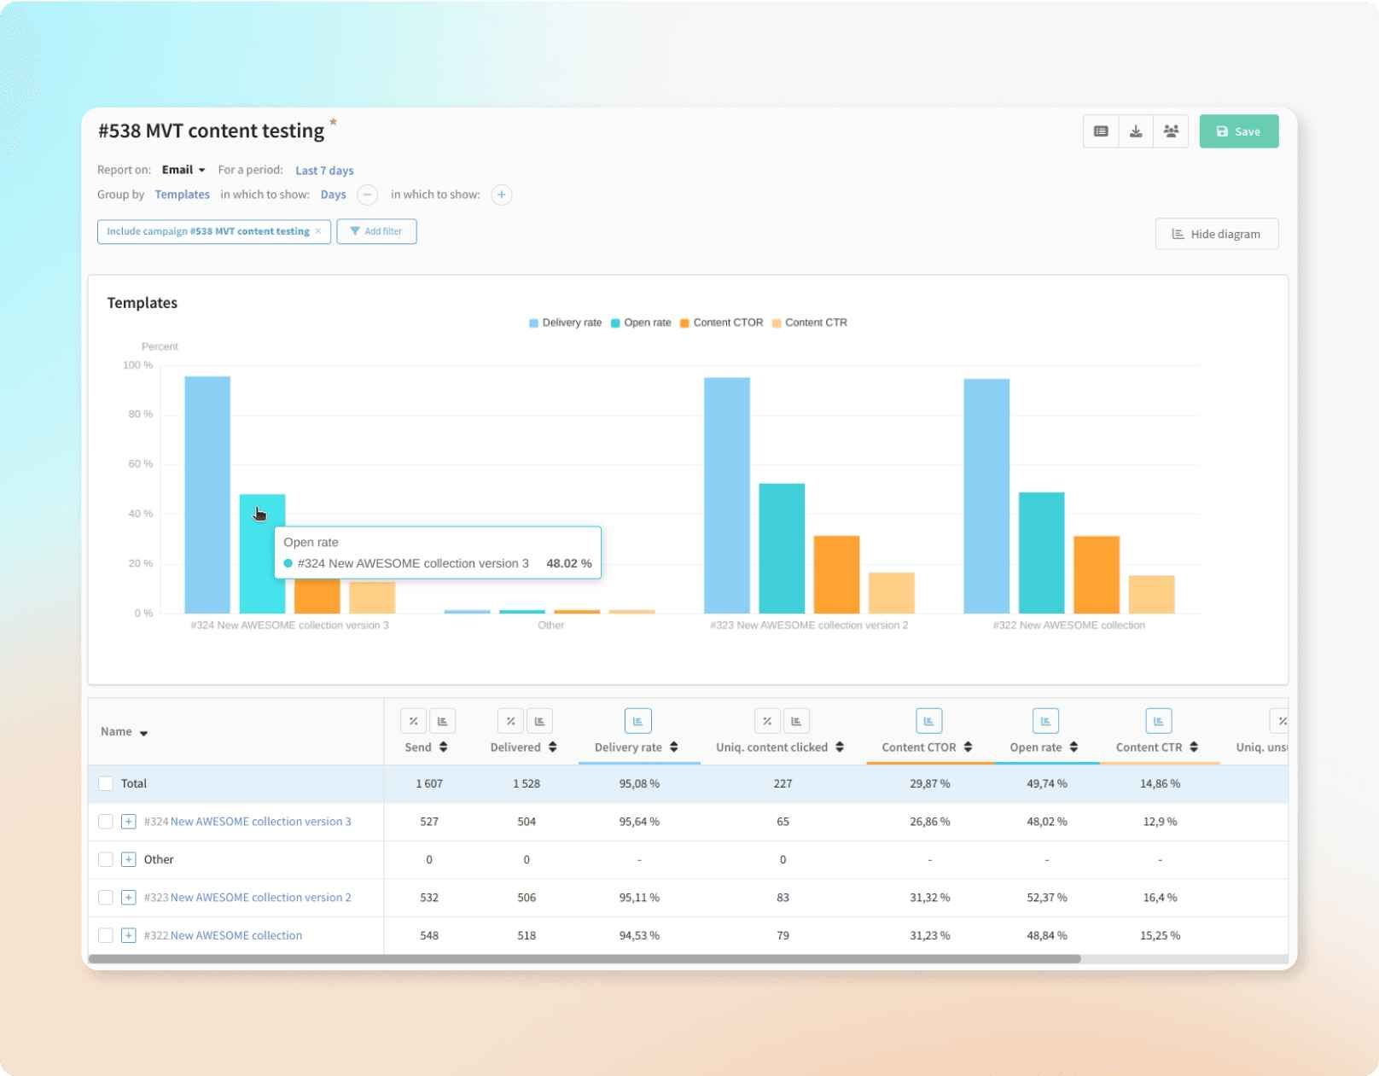
Task: Sort the Send column
Action: coord(443,747)
